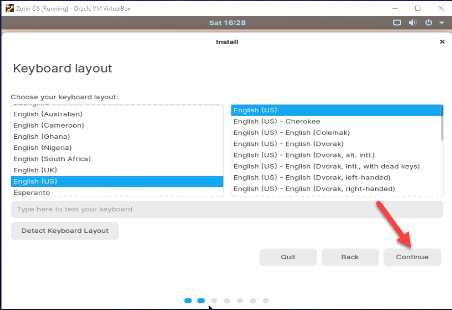
Task: Click Detect Keyboard Layout
Action: pyautogui.click(x=65, y=231)
